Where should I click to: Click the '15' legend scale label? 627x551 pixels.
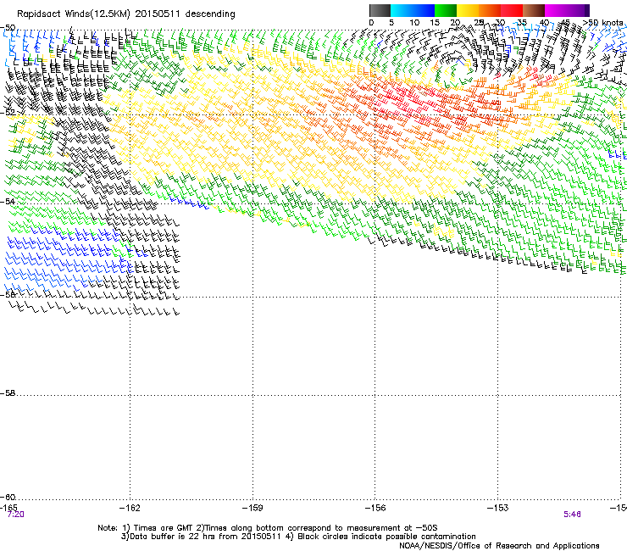[x=435, y=23]
